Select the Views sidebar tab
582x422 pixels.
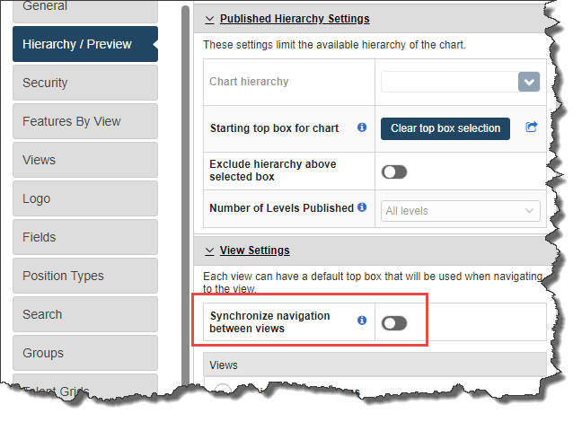[x=85, y=160]
